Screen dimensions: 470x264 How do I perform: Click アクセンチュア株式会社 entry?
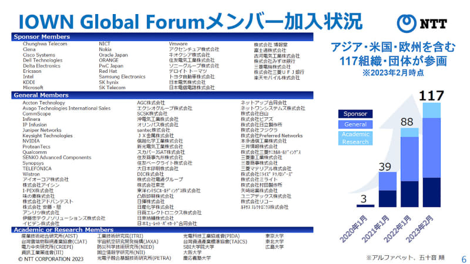[x=194, y=49]
